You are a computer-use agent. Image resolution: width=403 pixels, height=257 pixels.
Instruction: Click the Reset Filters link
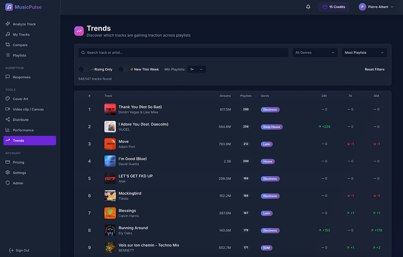[x=374, y=69]
